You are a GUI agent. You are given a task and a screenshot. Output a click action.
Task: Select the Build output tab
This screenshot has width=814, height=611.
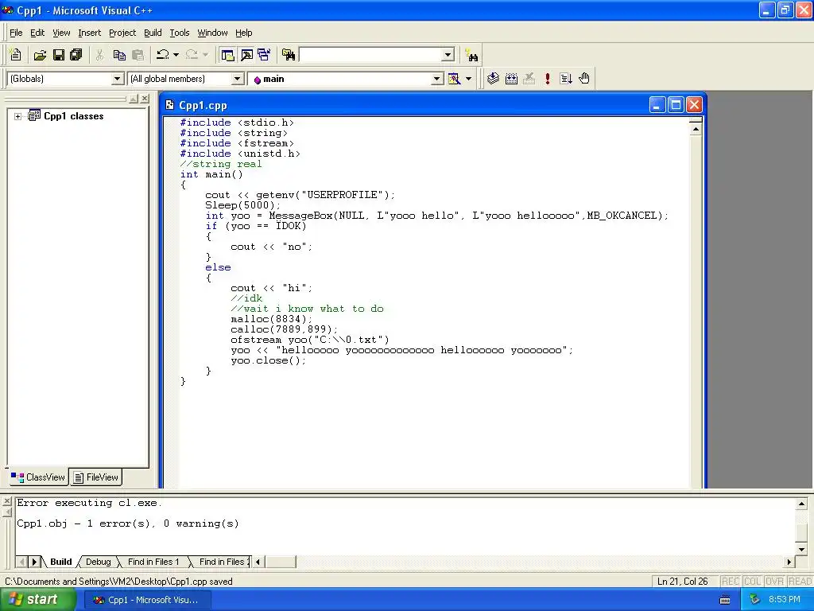[60, 562]
